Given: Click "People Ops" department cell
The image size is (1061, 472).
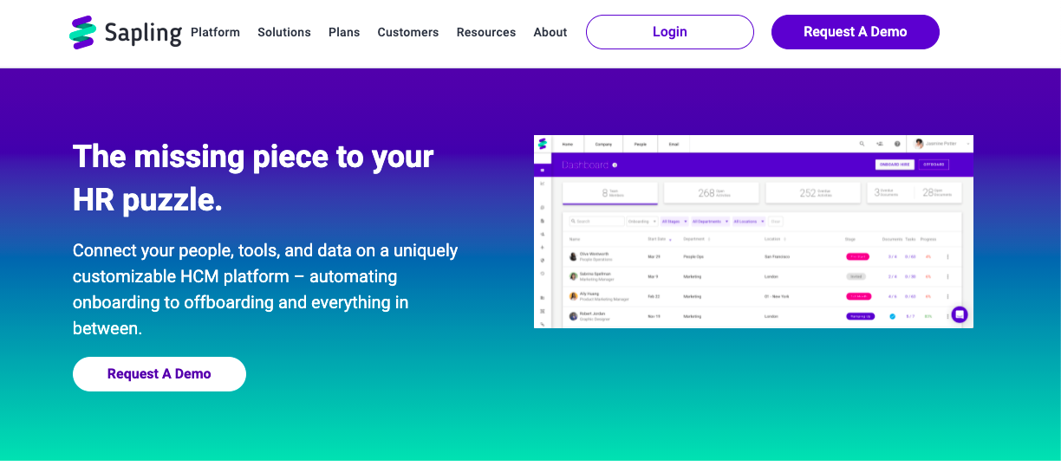Looking at the screenshot, I should (693, 256).
